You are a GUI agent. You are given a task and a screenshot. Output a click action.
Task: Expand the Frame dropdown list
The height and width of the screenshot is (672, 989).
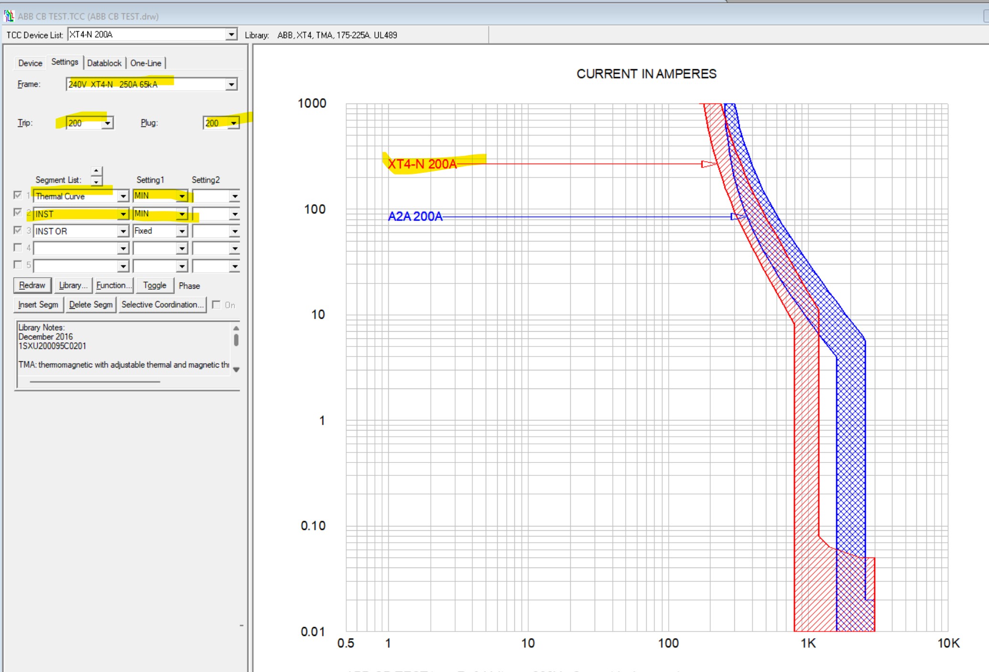[231, 84]
